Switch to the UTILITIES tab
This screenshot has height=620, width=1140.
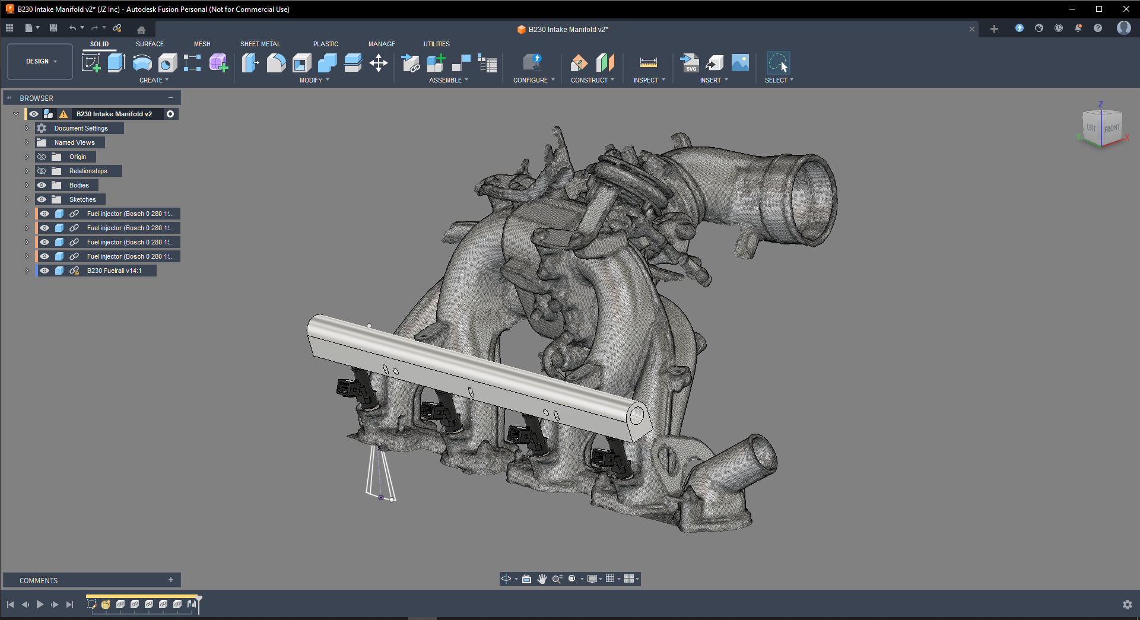(x=437, y=44)
